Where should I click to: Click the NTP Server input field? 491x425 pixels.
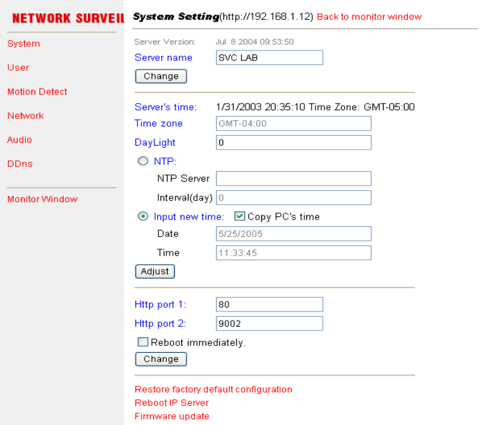[293, 179]
